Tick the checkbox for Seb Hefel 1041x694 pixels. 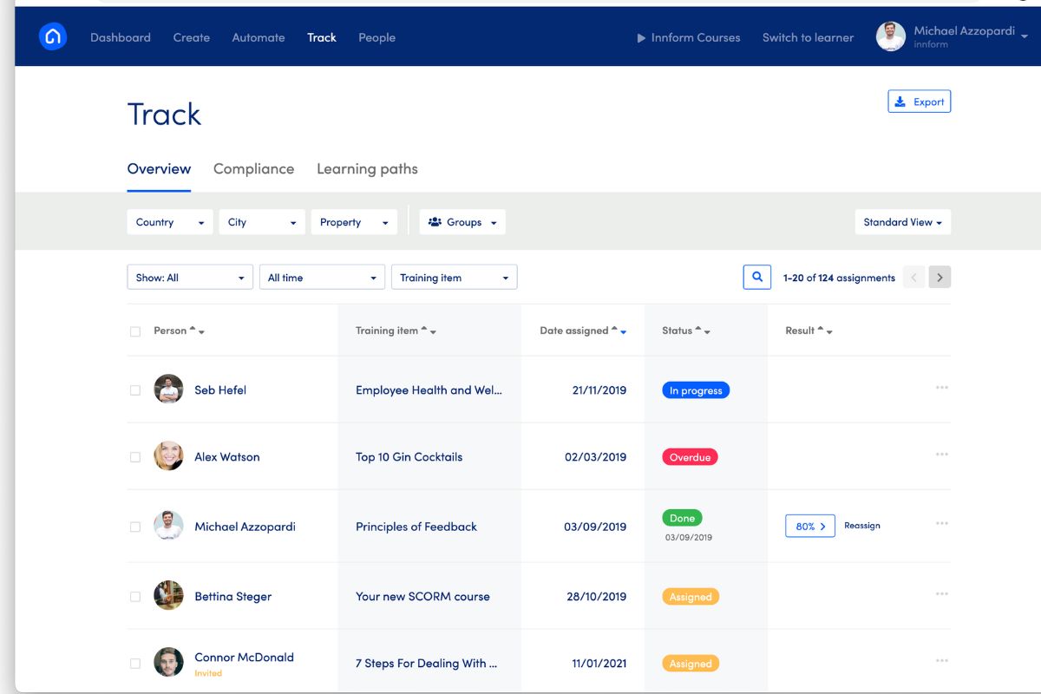[134, 390]
